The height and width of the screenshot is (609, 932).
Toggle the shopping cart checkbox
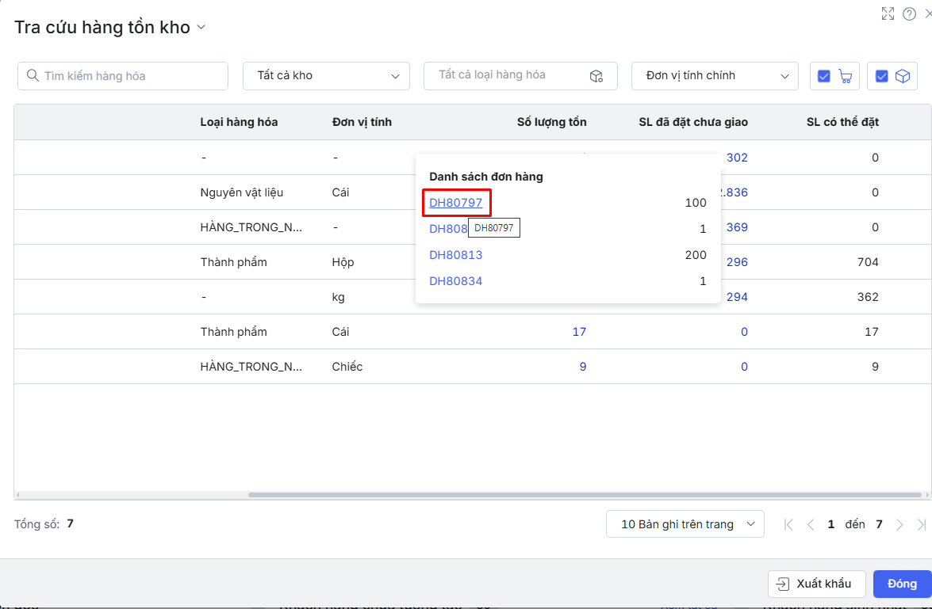click(824, 76)
